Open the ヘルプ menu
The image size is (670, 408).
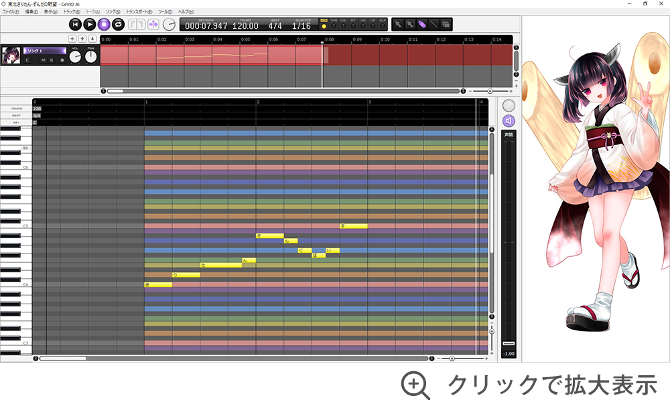tap(186, 12)
